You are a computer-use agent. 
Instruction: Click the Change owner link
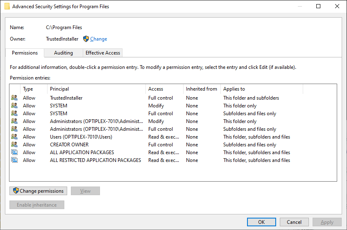pyautogui.click(x=98, y=39)
